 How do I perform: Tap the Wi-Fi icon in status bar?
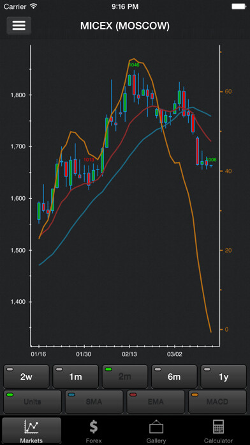(x=34, y=6)
